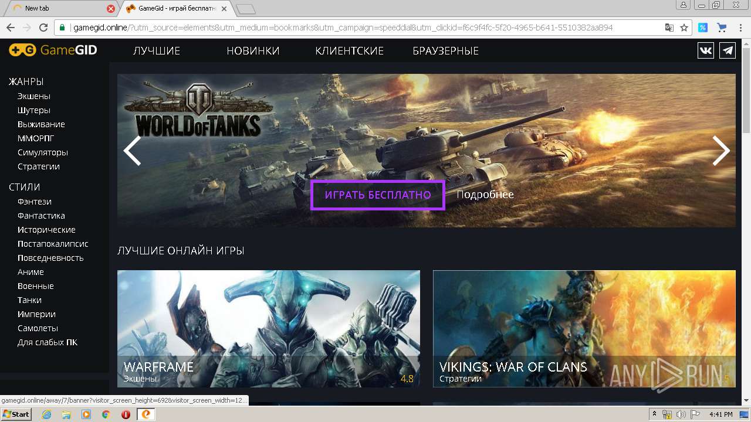Show hidden tray icons arrow
This screenshot has height=422, width=751.
pos(654,414)
